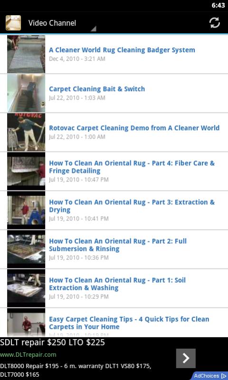228x380 pixels.
Task: Open Oriental Rug Part 1 Soil Extraction video
Action: point(114,288)
